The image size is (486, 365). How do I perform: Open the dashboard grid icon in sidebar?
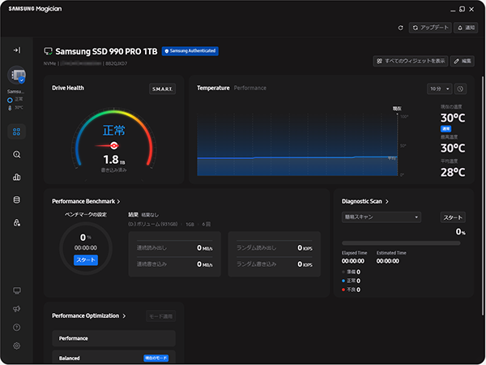coord(17,131)
